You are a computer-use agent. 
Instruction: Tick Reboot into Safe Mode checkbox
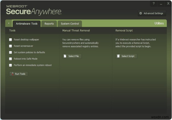pyautogui.click(x=11, y=59)
